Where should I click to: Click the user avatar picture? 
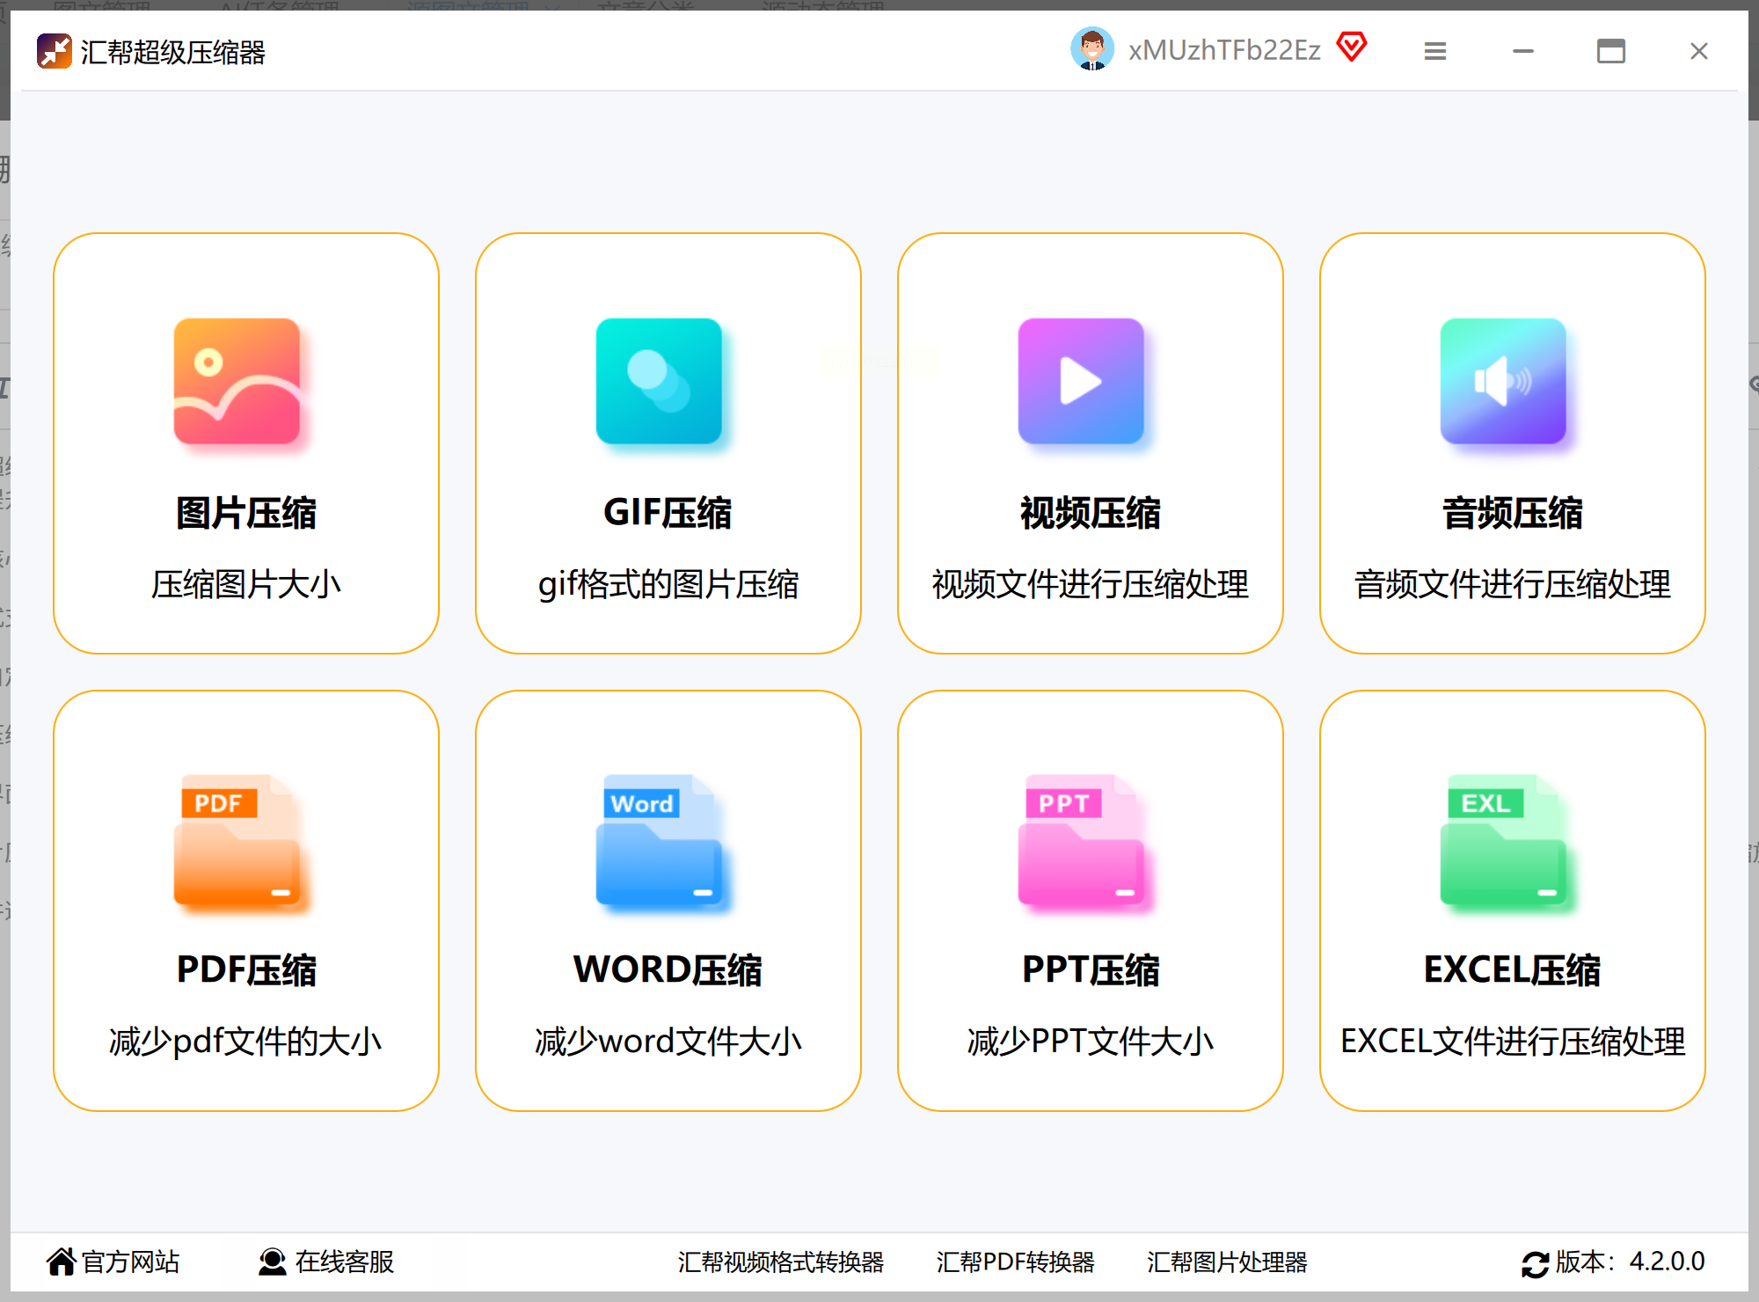1092,49
